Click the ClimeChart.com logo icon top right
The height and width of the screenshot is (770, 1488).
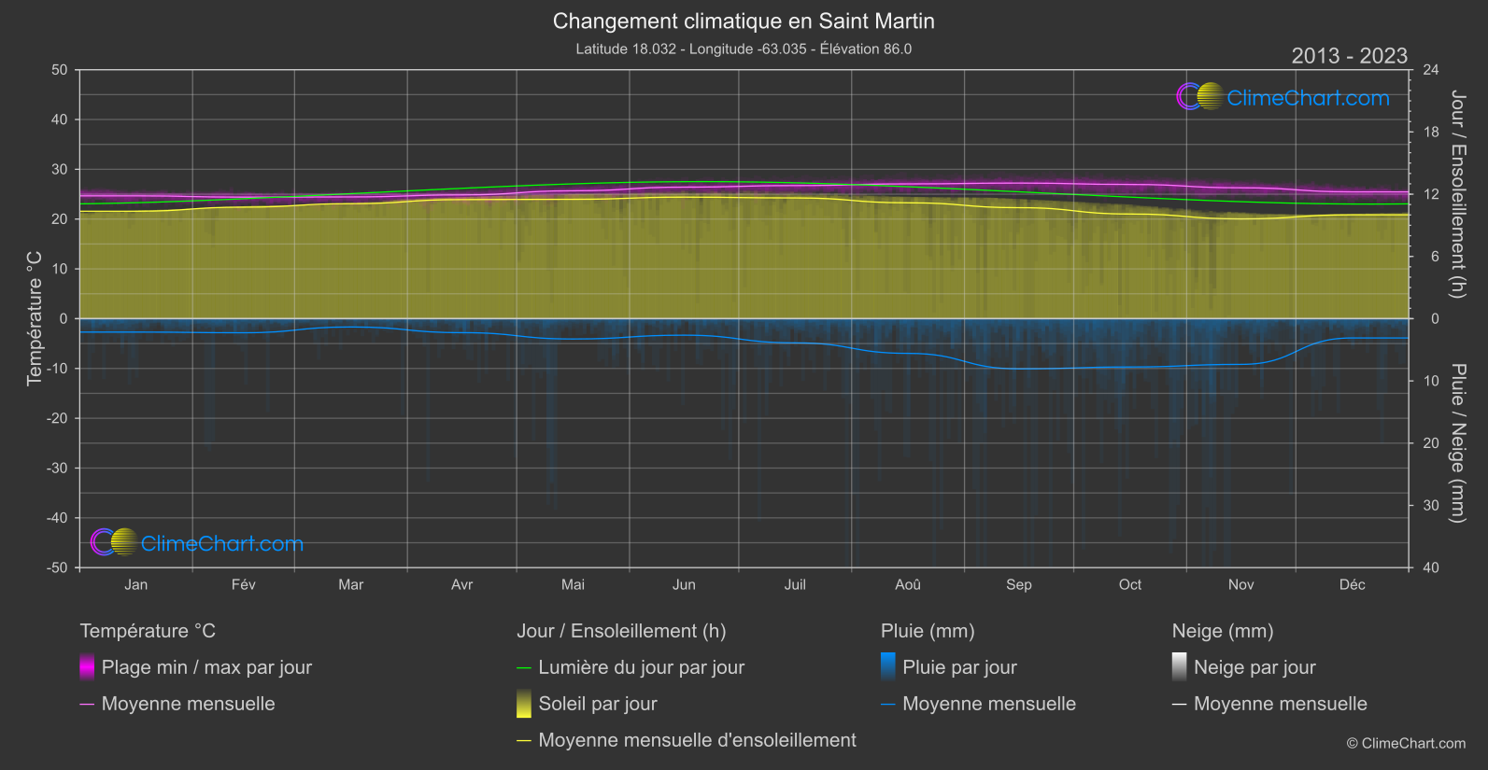(1199, 97)
